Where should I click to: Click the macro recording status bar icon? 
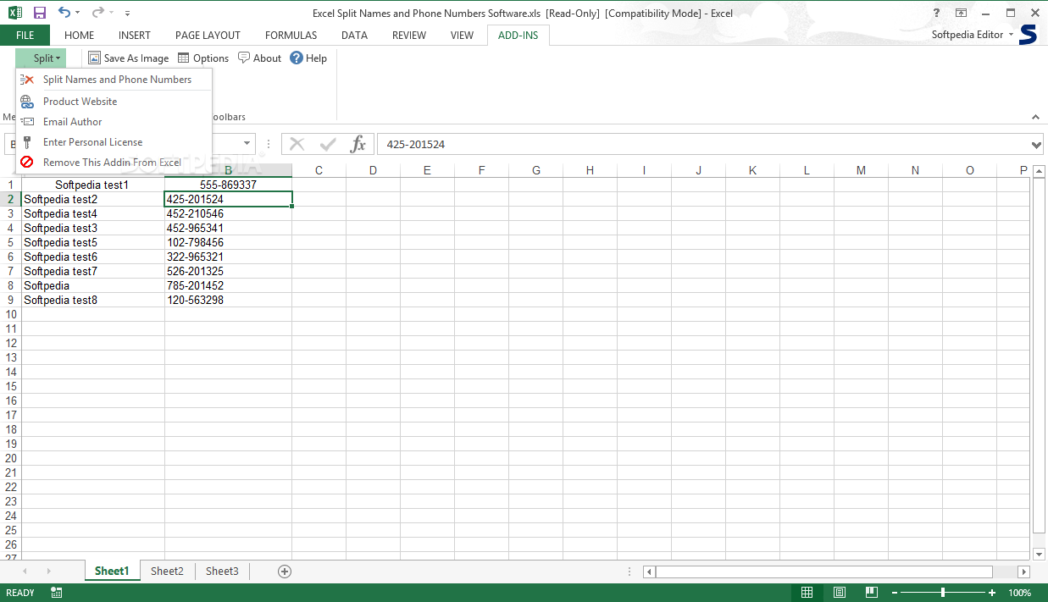click(57, 593)
